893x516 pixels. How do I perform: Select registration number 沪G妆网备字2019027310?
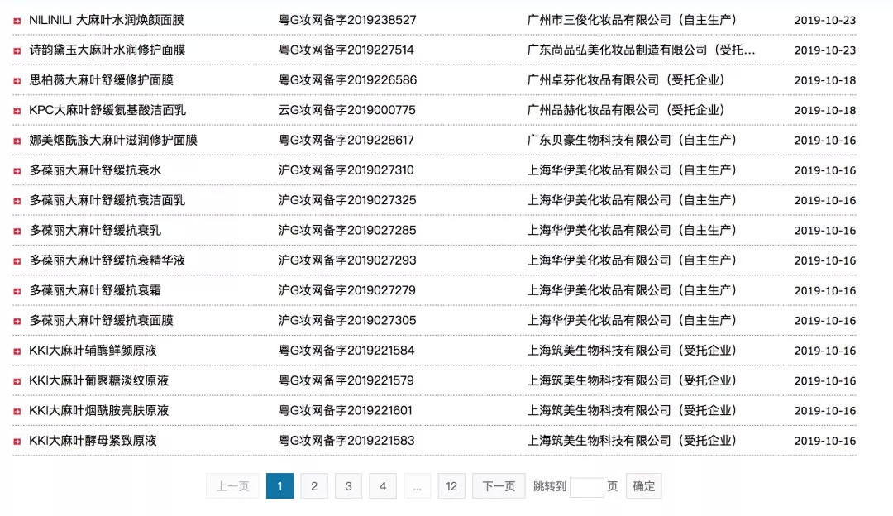(346, 170)
